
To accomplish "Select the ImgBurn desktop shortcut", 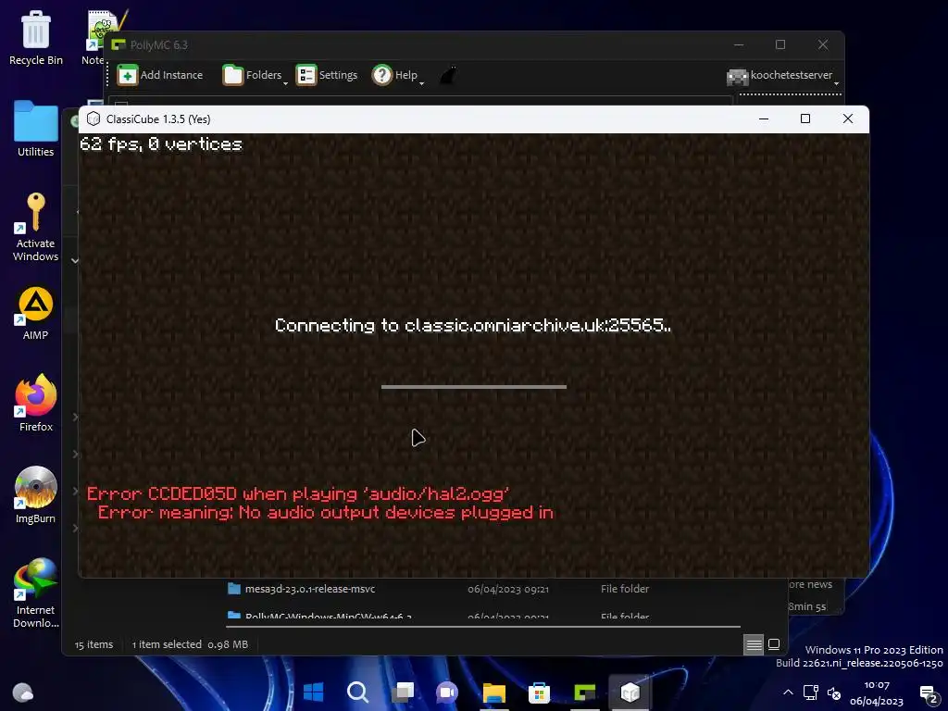I will [x=36, y=494].
